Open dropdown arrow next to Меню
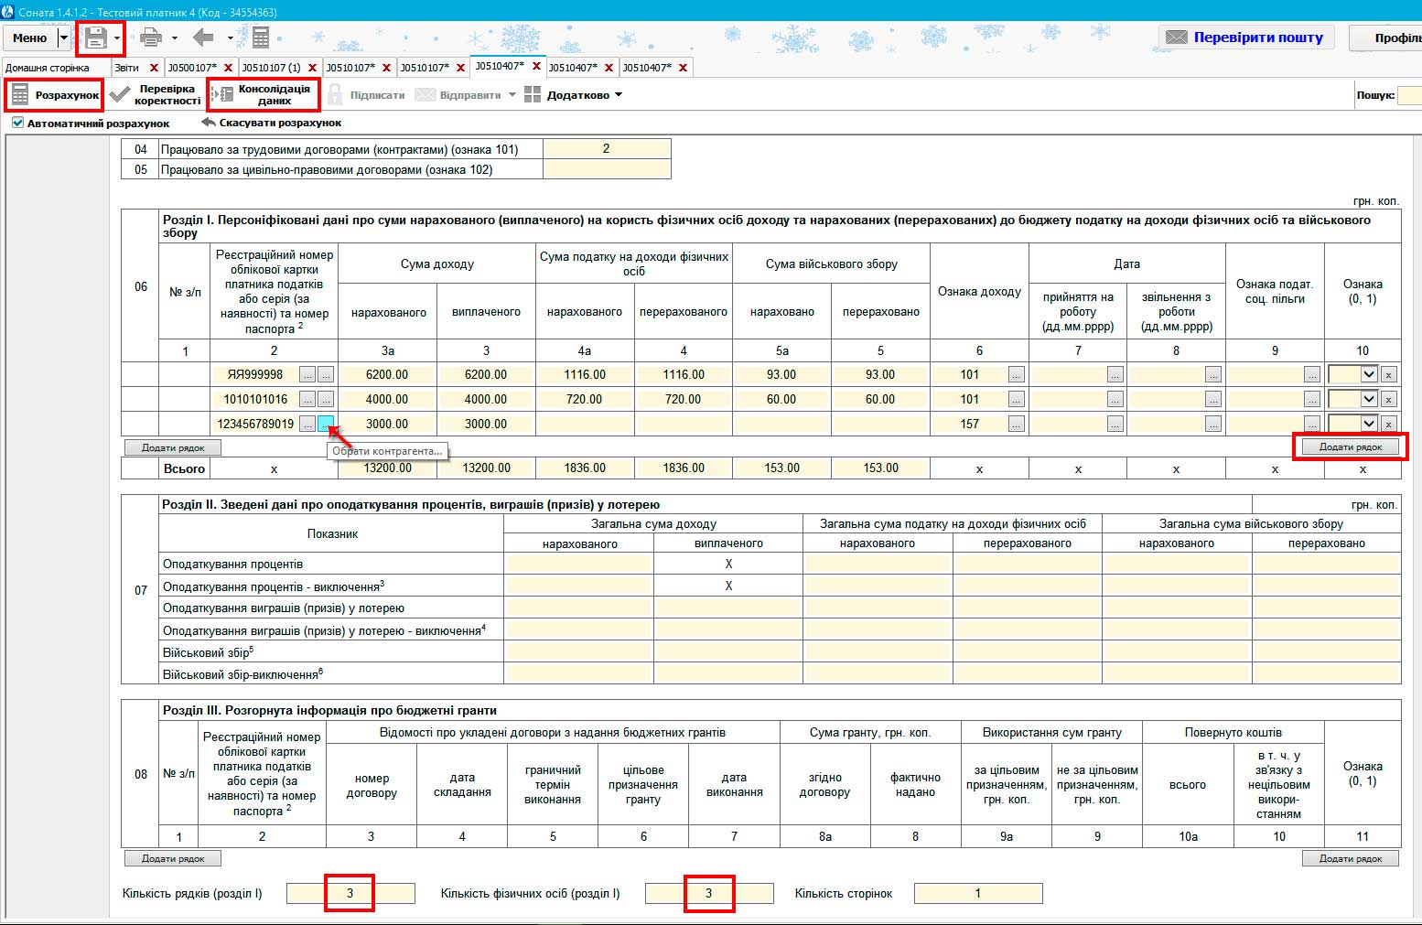The width and height of the screenshot is (1422, 925). pos(63,38)
